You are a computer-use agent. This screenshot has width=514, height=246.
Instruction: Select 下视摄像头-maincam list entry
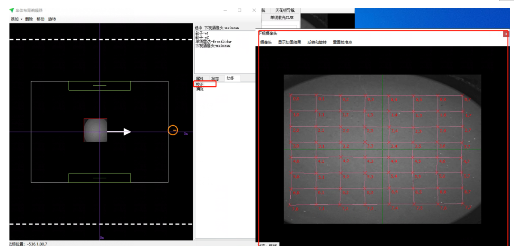tap(213, 46)
